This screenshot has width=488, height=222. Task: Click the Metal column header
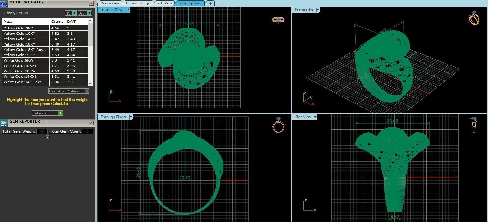(x=26, y=22)
